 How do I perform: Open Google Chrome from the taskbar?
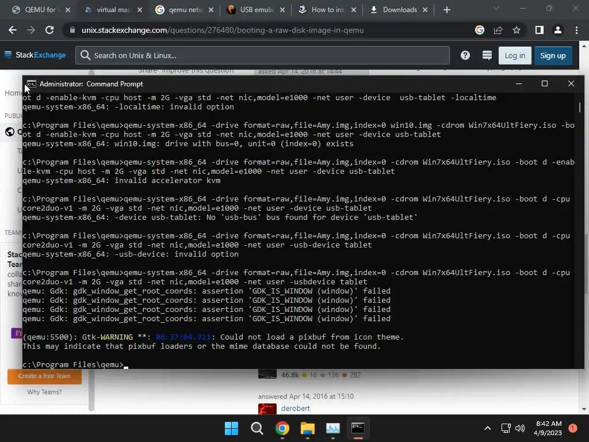click(x=282, y=428)
